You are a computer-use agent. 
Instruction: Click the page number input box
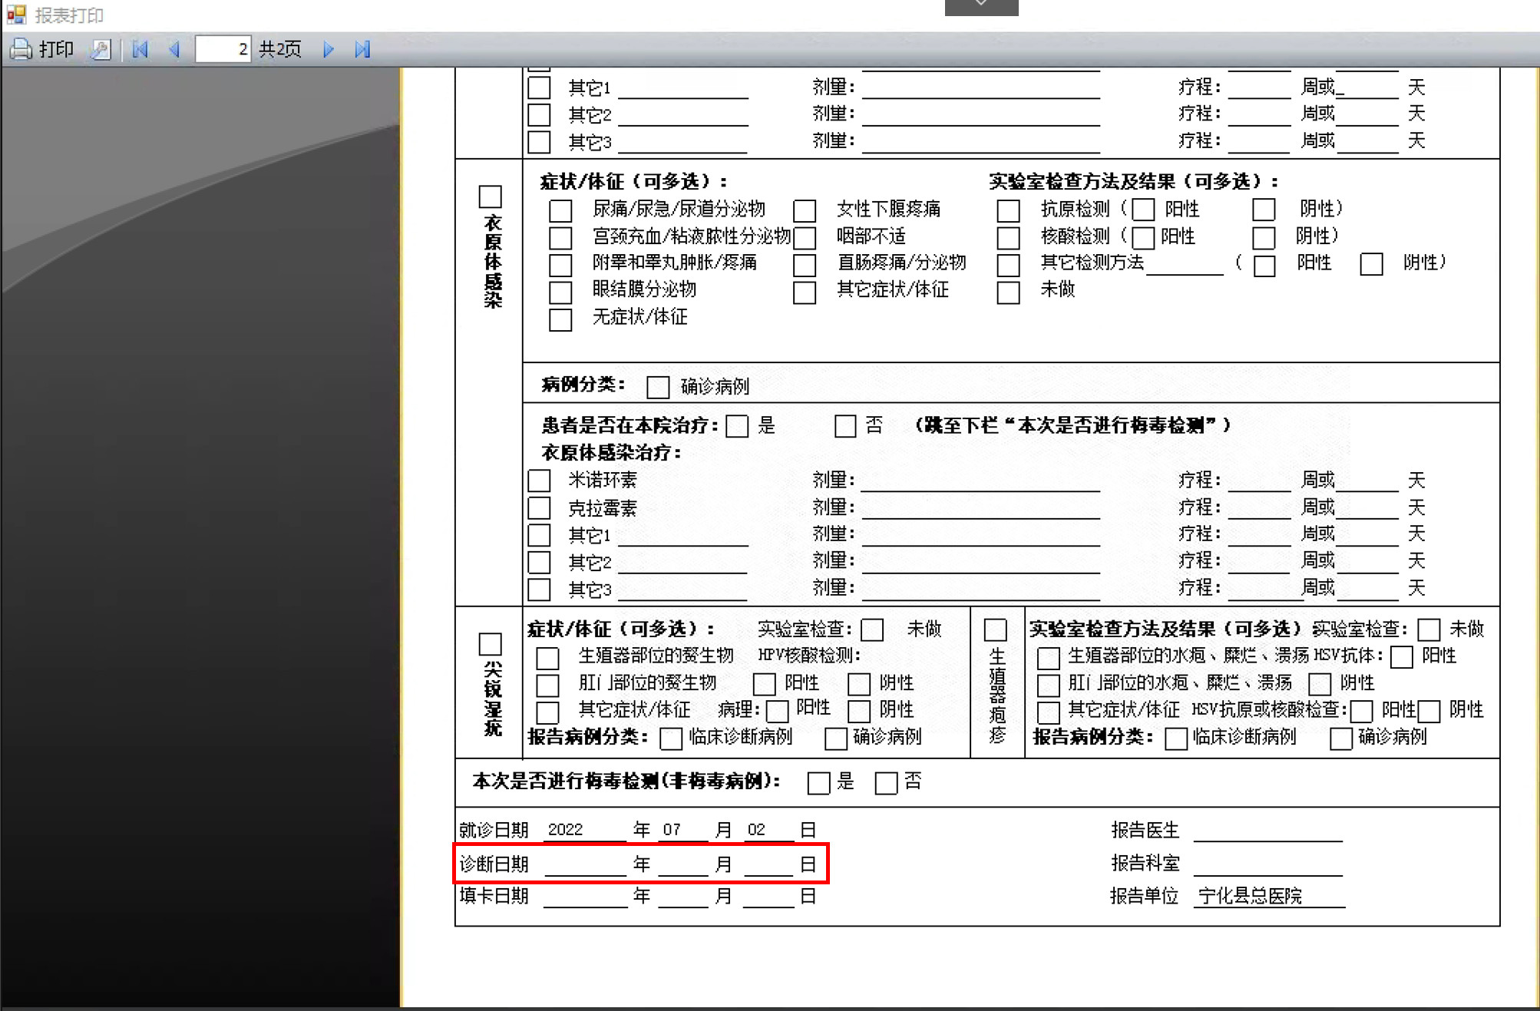(223, 49)
